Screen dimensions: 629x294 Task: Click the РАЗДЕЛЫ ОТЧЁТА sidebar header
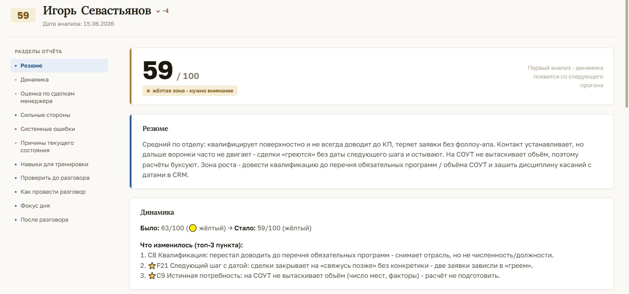click(38, 51)
